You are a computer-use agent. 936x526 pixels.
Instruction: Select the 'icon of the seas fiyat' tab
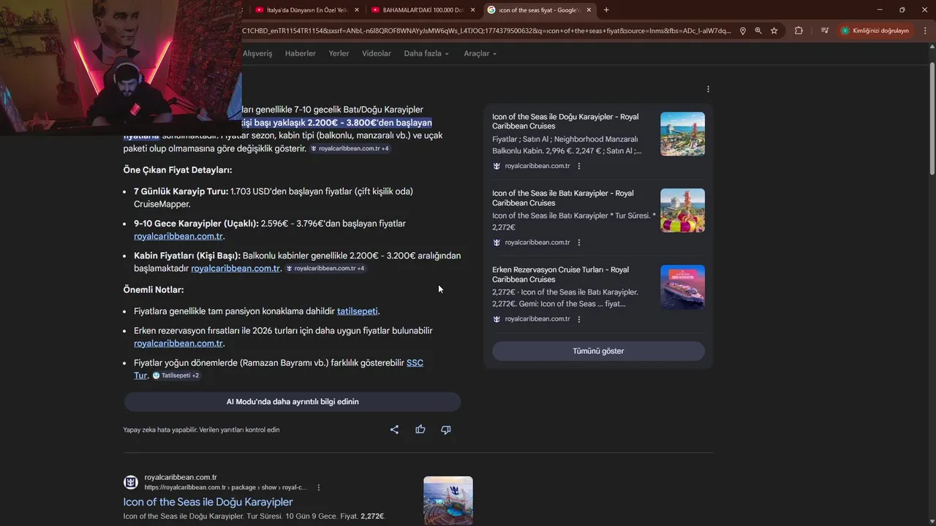coord(540,9)
